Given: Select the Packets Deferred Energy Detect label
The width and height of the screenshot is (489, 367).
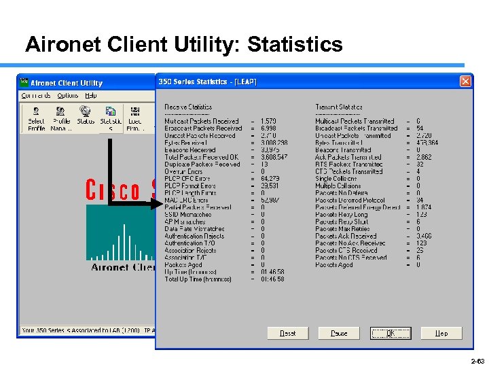Looking at the screenshot, I should 358,207.
